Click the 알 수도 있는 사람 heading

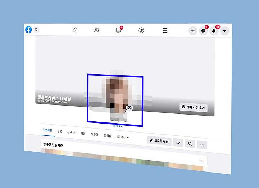[x=53, y=145]
